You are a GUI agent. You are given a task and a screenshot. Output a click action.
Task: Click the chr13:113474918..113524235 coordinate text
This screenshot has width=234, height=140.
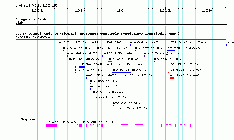click(x=36, y=6)
